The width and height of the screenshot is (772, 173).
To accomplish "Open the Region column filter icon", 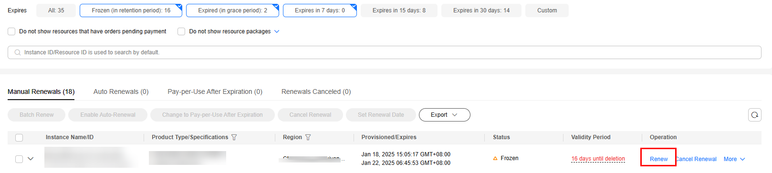I will [x=308, y=137].
